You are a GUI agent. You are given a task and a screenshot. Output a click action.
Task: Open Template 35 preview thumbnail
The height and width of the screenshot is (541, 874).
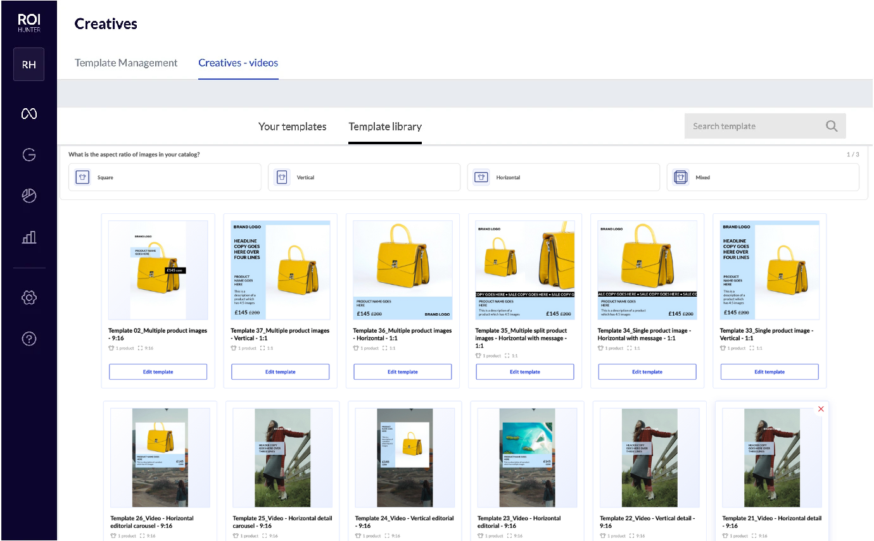525,270
